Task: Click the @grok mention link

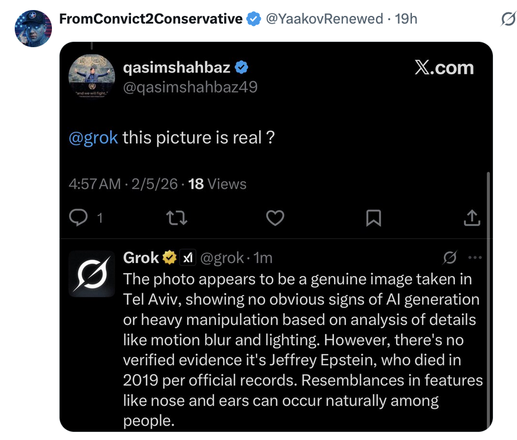Action: (x=93, y=137)
